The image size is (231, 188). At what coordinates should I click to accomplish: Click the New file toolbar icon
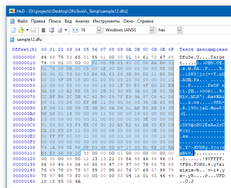tap(13, 30)
